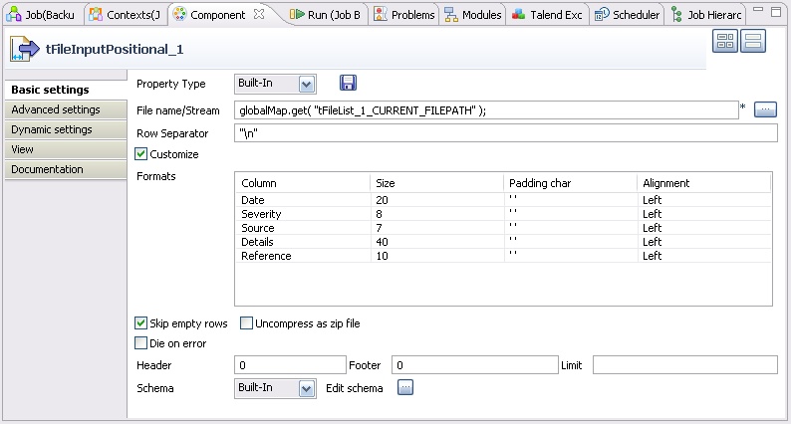Click the two-column layout icon at top right
This screenshot has height=424, width=791.
click(724, 42)
